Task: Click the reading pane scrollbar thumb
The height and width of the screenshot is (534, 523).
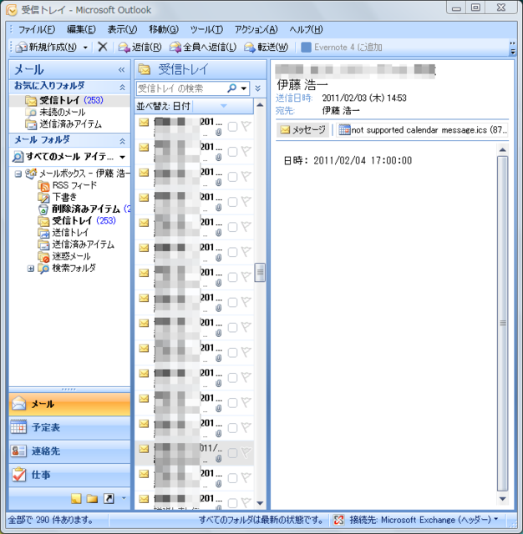Action: [503, 323]
